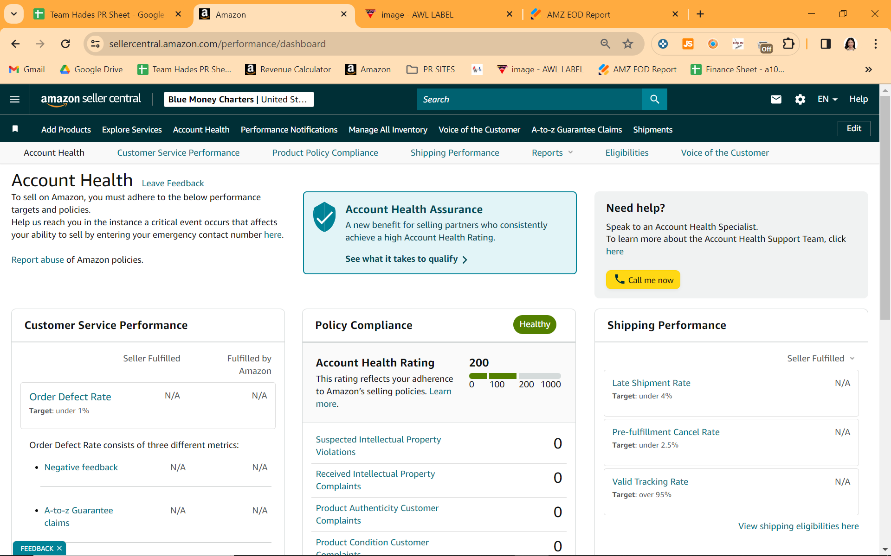Open Performance Notifications in navigation bar
Image resolution: width=891 pixels, height=556 pixels.
289,130
